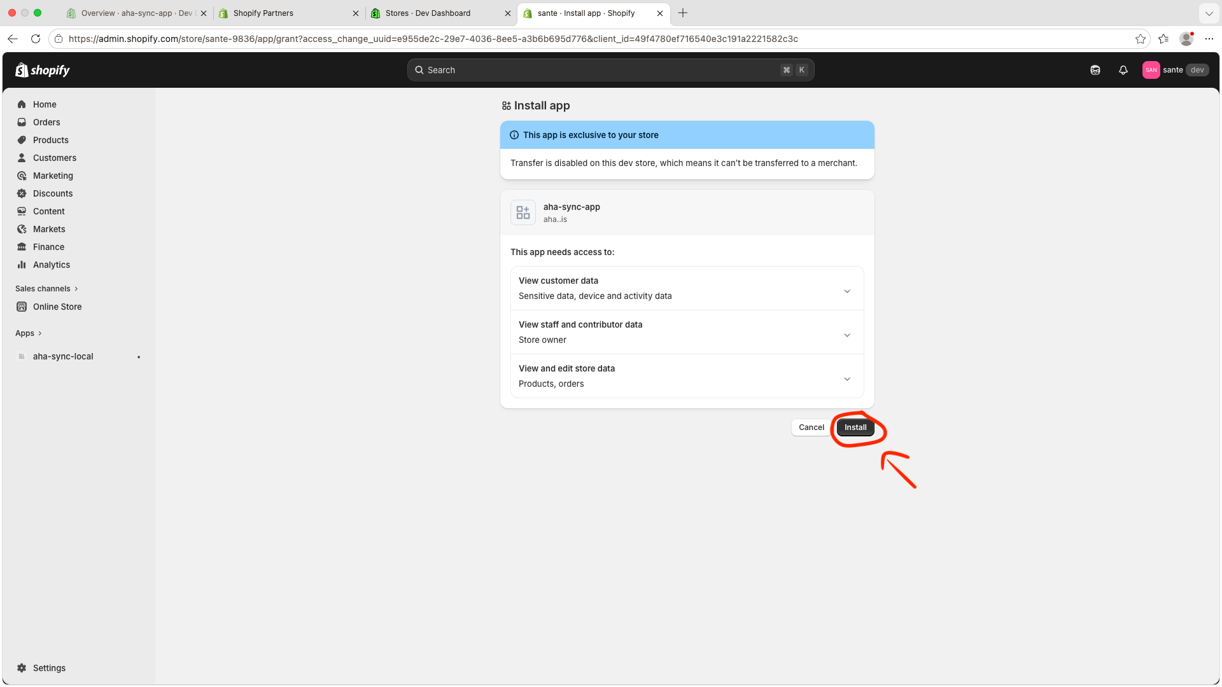Open the sante dev store menu
This screenshot has height=687, width=1222.
point(1176,70)
